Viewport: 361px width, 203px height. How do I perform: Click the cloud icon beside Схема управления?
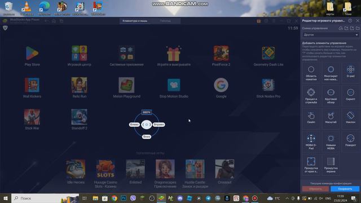pyautogui.click(x=341, y=28)
